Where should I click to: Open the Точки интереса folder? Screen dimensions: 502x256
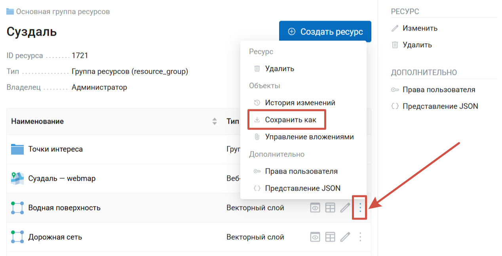[55, 149]
